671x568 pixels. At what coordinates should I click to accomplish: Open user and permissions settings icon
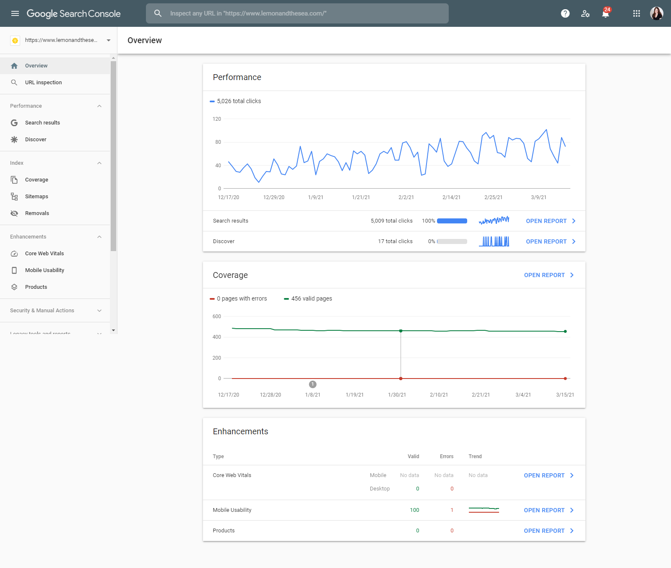585,13
